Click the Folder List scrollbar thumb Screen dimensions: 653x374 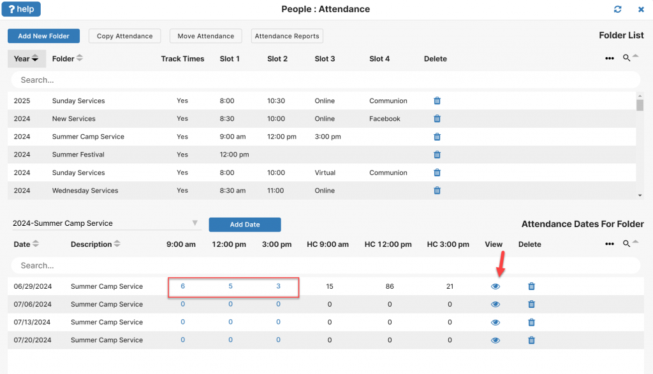coord(640,105)
